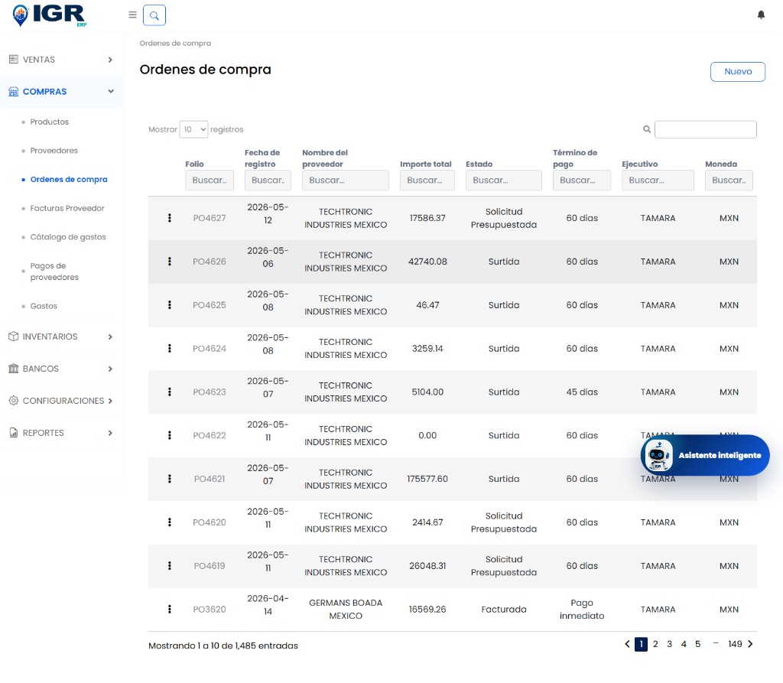Open row actions menu for PO4627
Screen dimensions: 783x683
click(x=170, y=218)
